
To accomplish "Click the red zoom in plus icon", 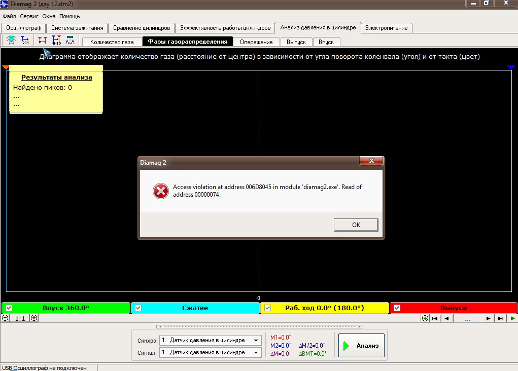I will click(34, 318).
